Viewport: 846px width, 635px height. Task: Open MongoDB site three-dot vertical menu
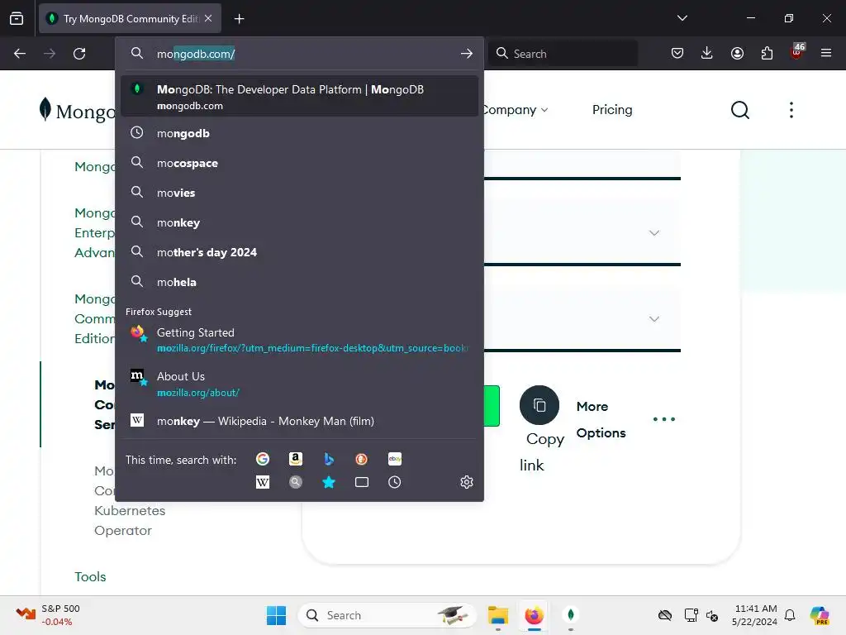[x=791, y=110]
